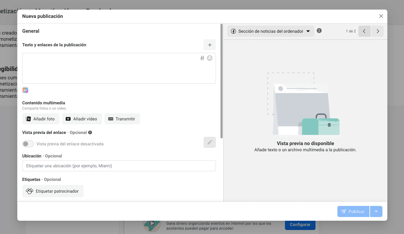Toggle Vista previa del enlace switch
The height and width of the screenshot is (234, 404).
coord(28,144)
